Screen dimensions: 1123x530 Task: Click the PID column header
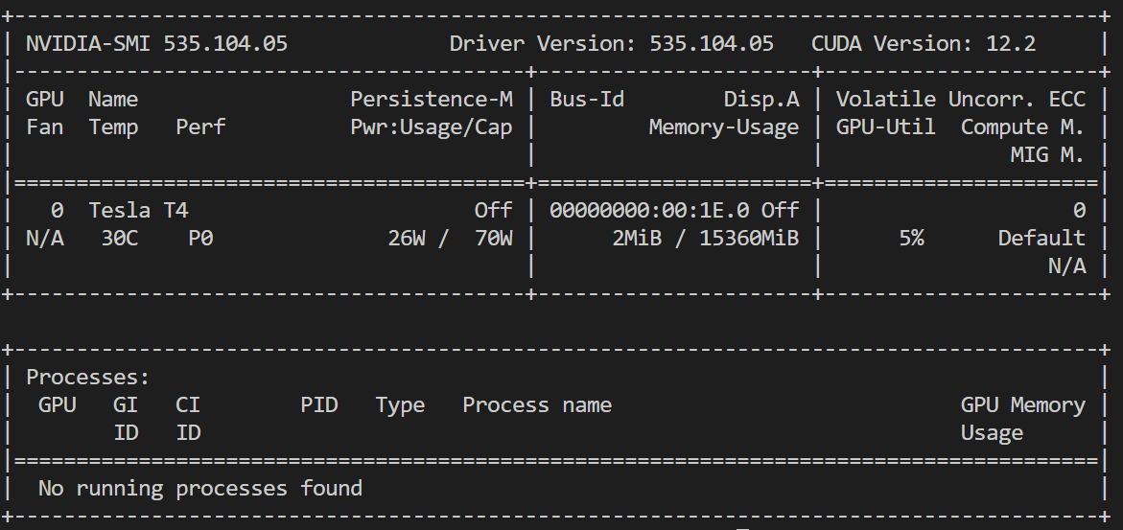pos(318,405)
